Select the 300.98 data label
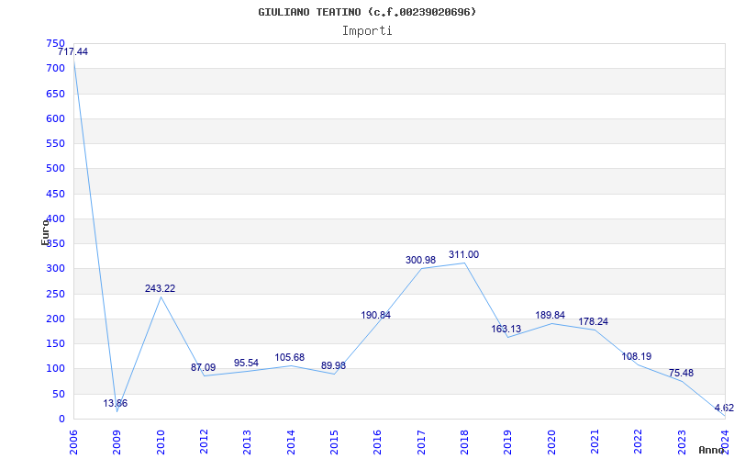This screenshot has height=459, width=734. click(420, 260)
